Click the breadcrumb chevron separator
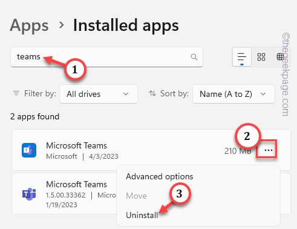Image resolution: width=297 pixels, height=229 pixels. click(61, 25)
